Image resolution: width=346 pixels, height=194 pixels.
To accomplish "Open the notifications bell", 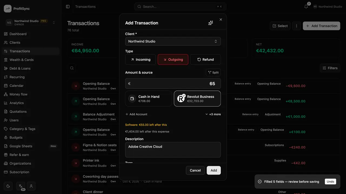I will (x=306, y=6).
